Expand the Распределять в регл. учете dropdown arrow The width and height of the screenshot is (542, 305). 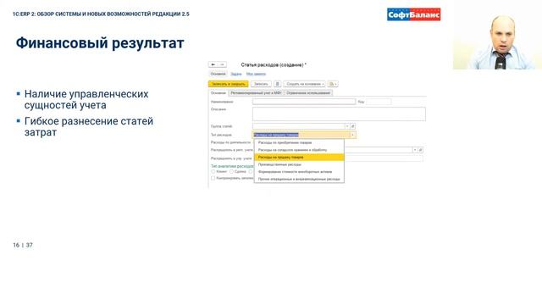click(415, 150)
